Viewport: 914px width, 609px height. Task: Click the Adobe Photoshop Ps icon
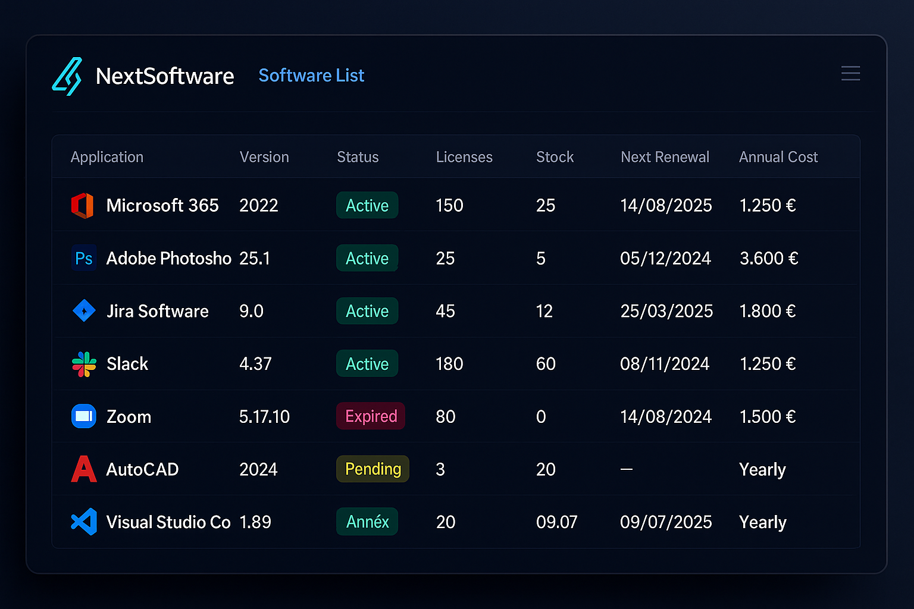tap(83, 259)
